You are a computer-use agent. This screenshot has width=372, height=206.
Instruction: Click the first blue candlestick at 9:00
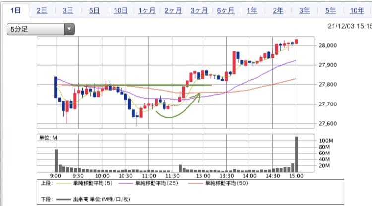point(56,87)
